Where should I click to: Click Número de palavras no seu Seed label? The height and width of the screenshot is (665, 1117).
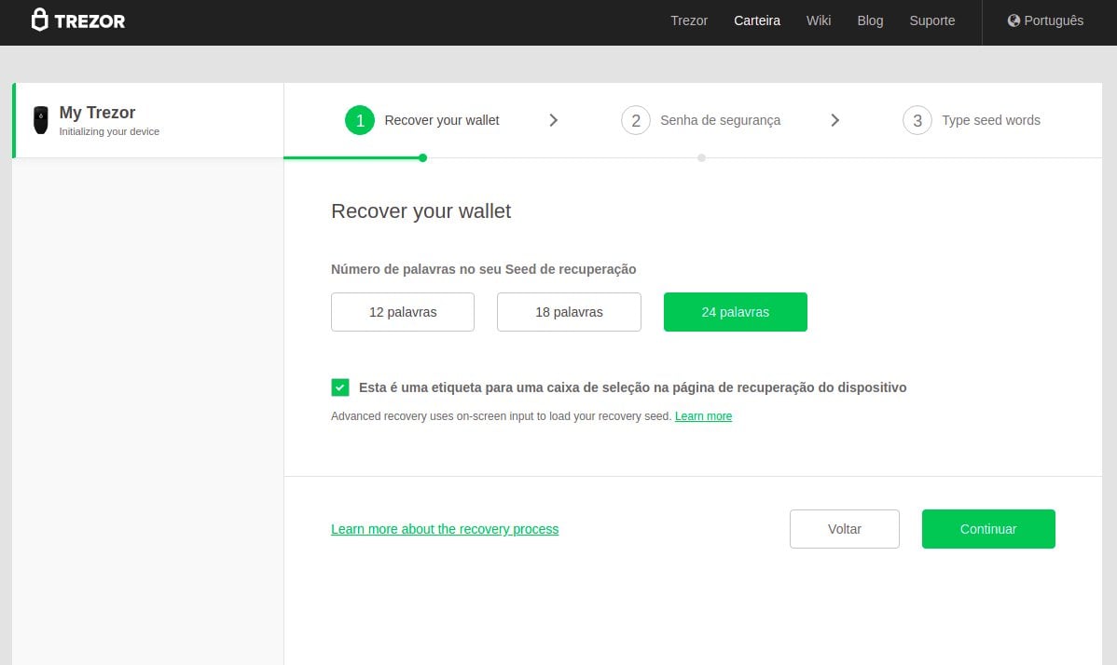pyautogui.click(x=484, y=269)
